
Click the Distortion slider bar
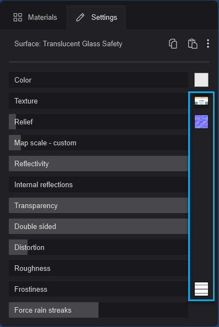pyautogui.click(x=98, y=247)
